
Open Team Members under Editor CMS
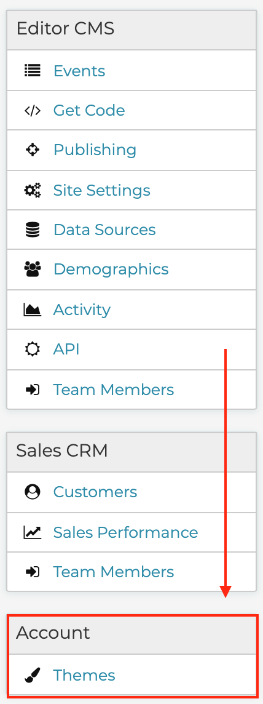coord(113,390)
